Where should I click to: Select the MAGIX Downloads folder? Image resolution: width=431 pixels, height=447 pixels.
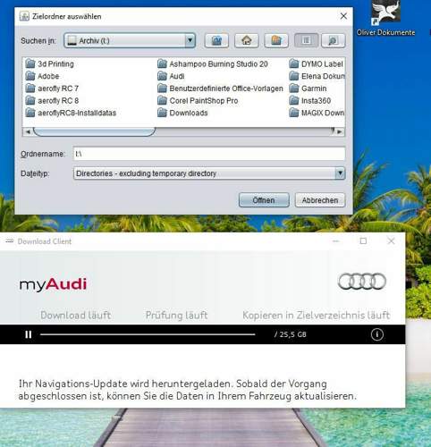tap(317, 113)
